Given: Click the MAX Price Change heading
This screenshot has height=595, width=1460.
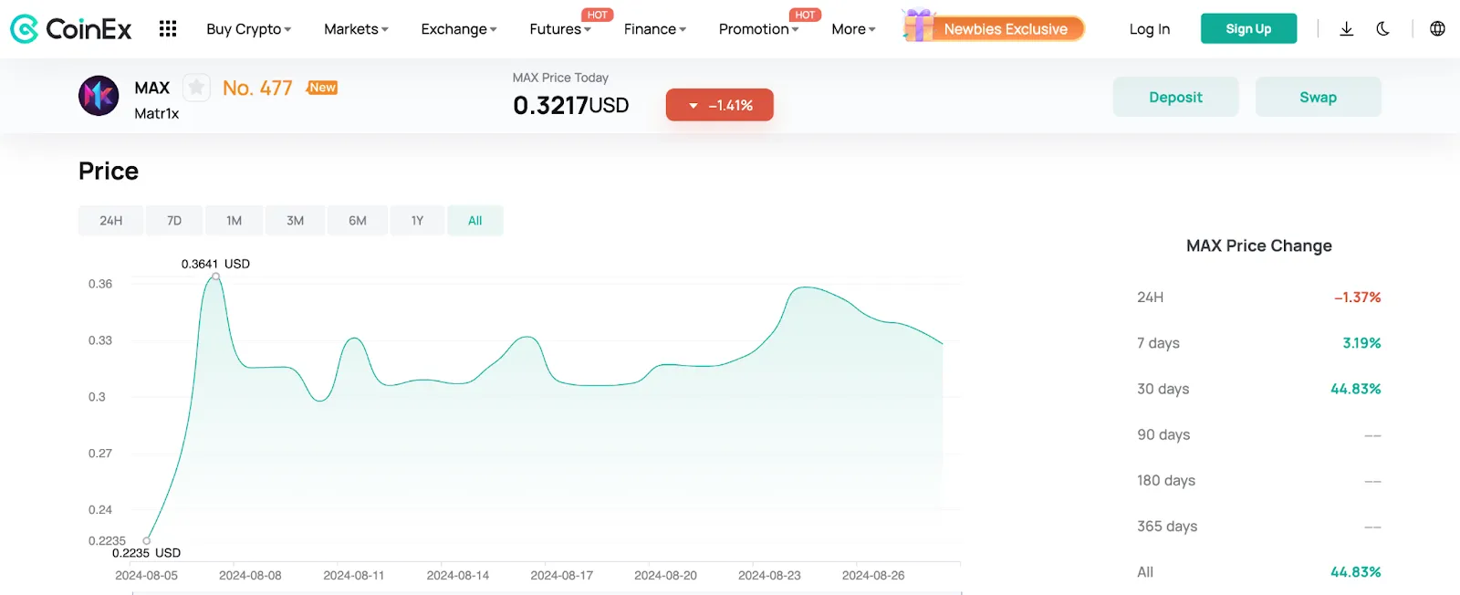Looking at the screenshot, I should (x=1259, y=245).
